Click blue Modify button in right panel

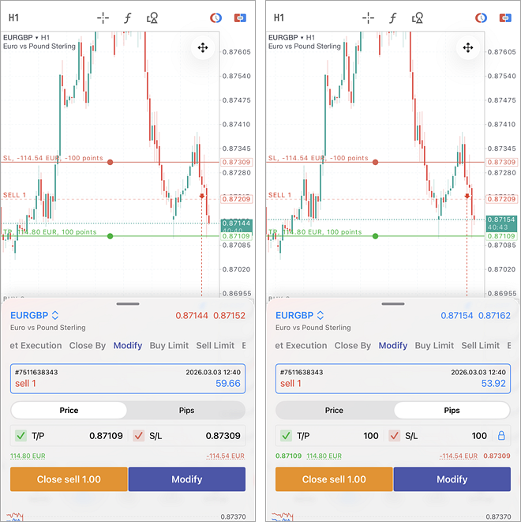pos(452,479)
